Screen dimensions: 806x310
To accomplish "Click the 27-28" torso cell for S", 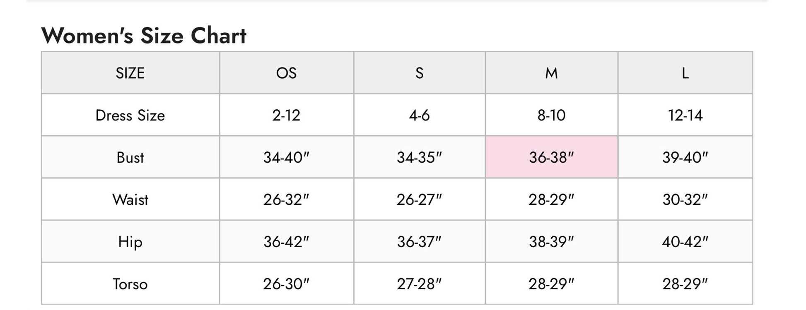I will click(419, 284).
